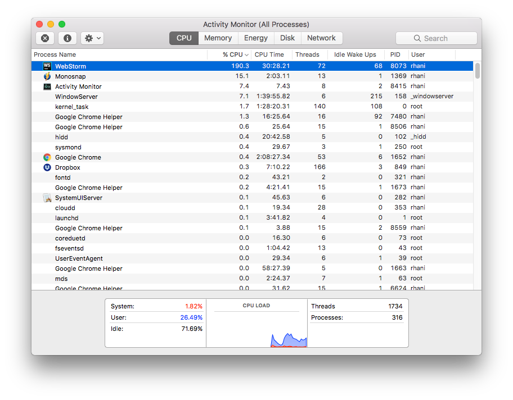Screen dimensions: 513x400
Task: Sort by CPU Time column
Action: pyautogui.click(x=272, y=54)
